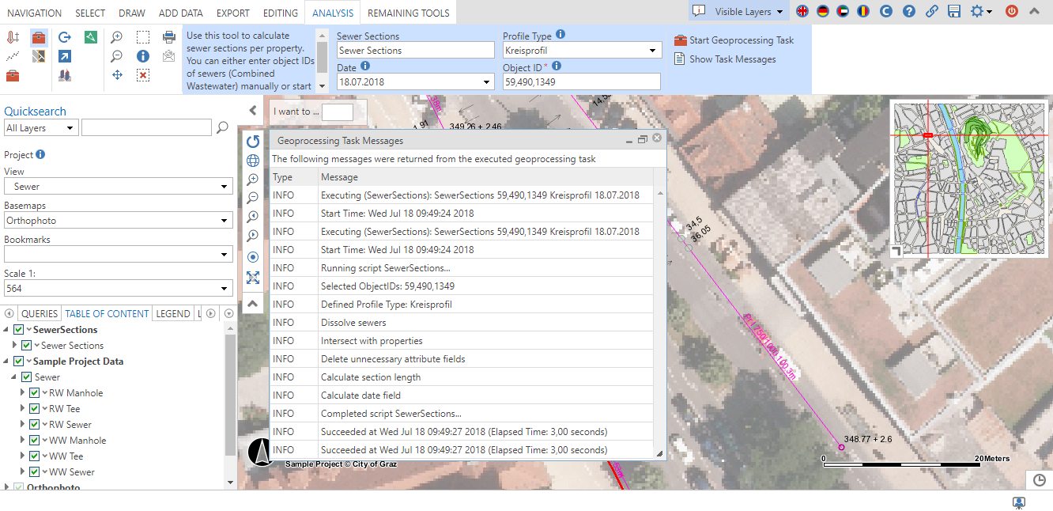Viewport: 1053px width, 511px height.
Task: Select the Measure distance tool
Action: point(13,55)
